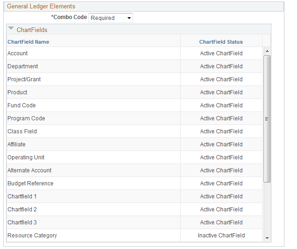Screen dimensions: 297x249
Task: Select the Class Field row
Action: (x=135, y=131)
